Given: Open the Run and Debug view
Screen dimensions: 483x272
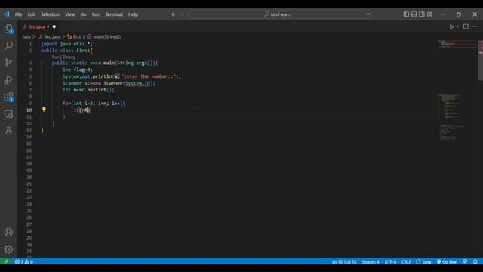Looking at the screenshot, I should (8, 80).
